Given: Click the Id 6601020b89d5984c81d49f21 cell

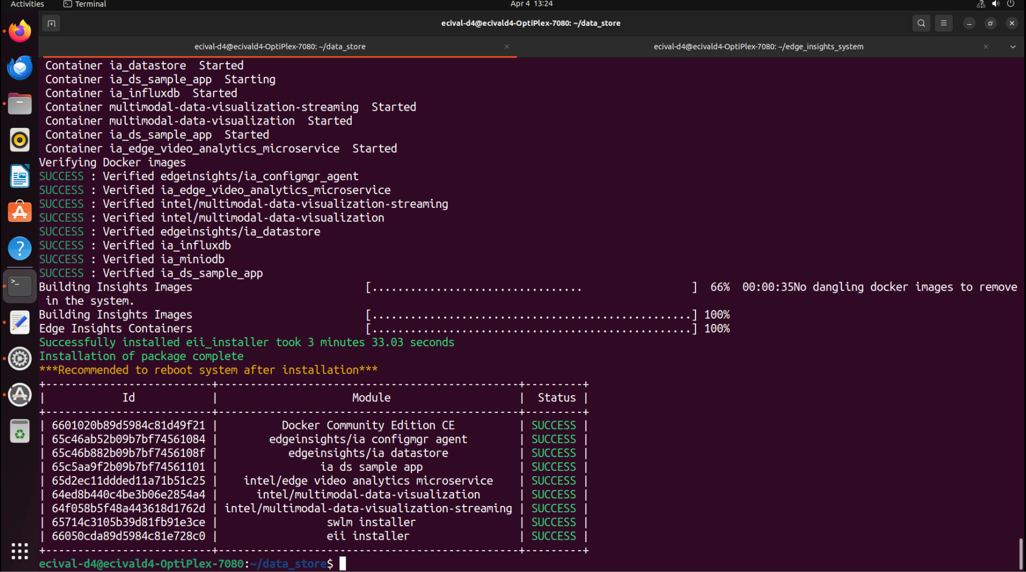Looking at the screenshot, I should (128, 426).
